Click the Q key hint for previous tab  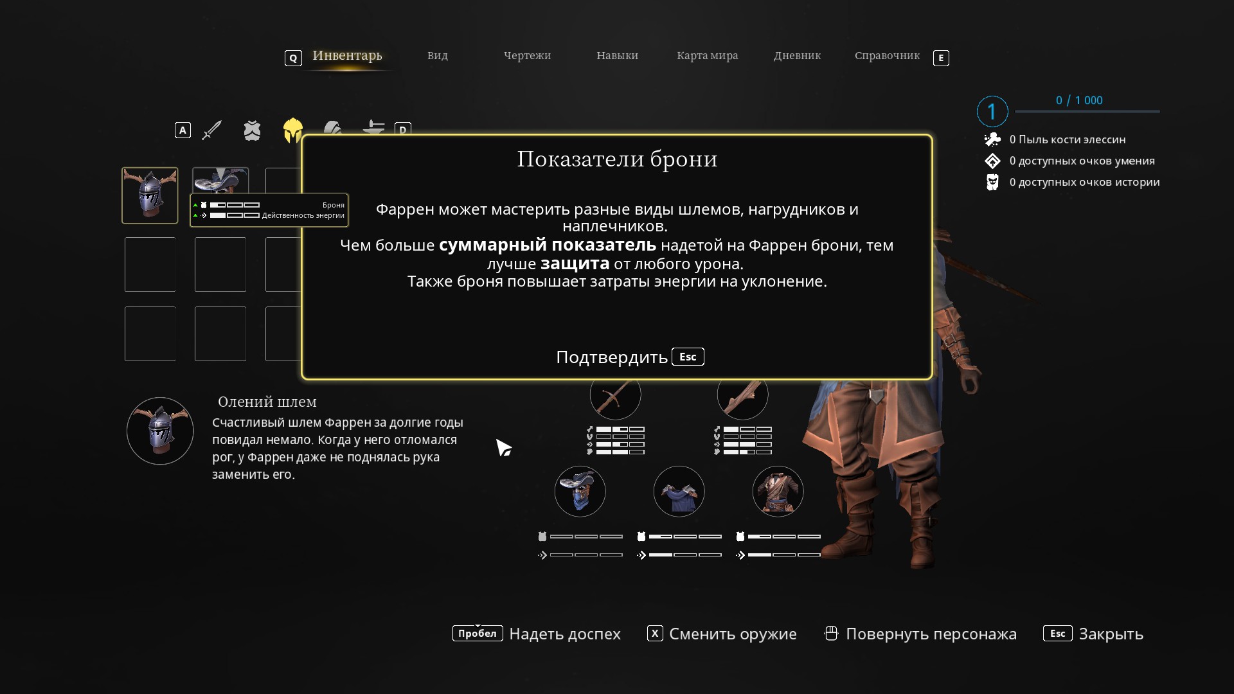click(293, 58)
